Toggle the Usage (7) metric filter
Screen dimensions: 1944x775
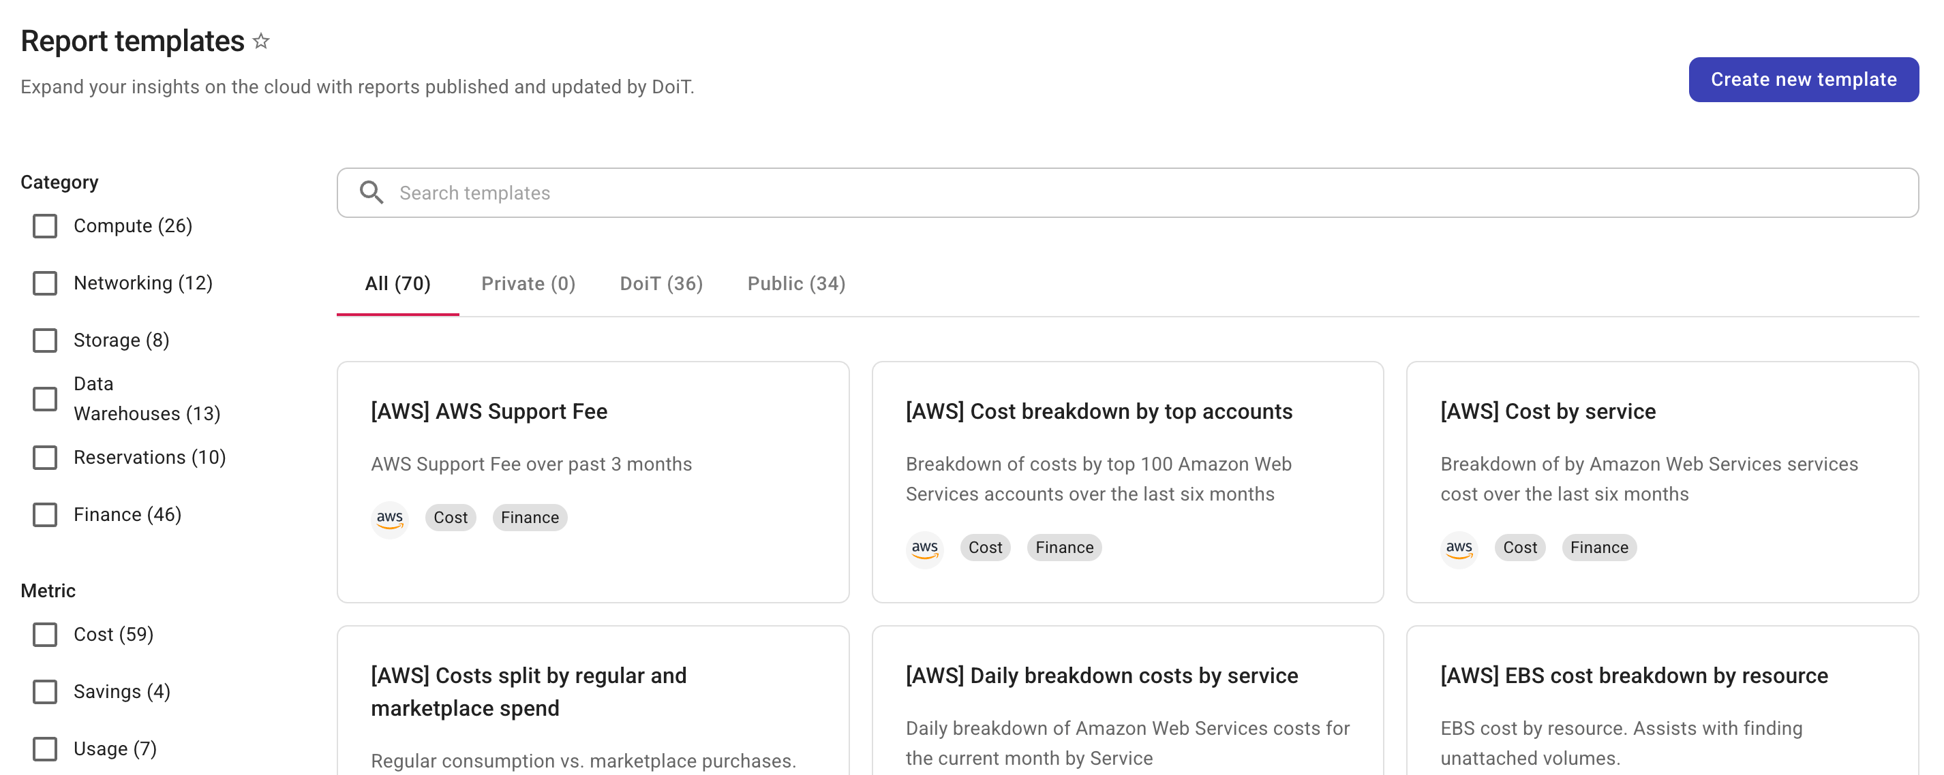(44, 748)
